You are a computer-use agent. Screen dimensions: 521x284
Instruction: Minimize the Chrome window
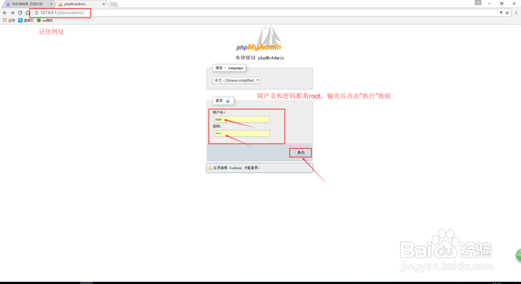click(489, 3)
